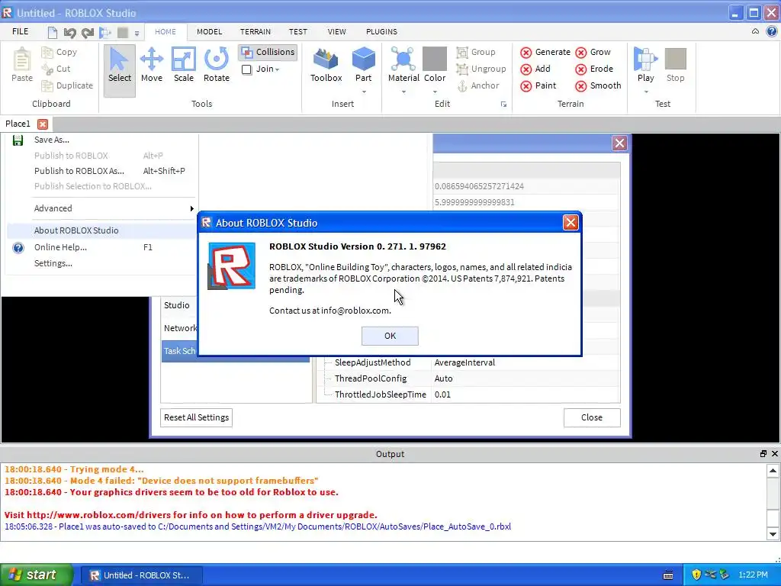Click the Undo arrow in quick access bar
The width and height of the screenshot is (781, 586).
[69, 33]
